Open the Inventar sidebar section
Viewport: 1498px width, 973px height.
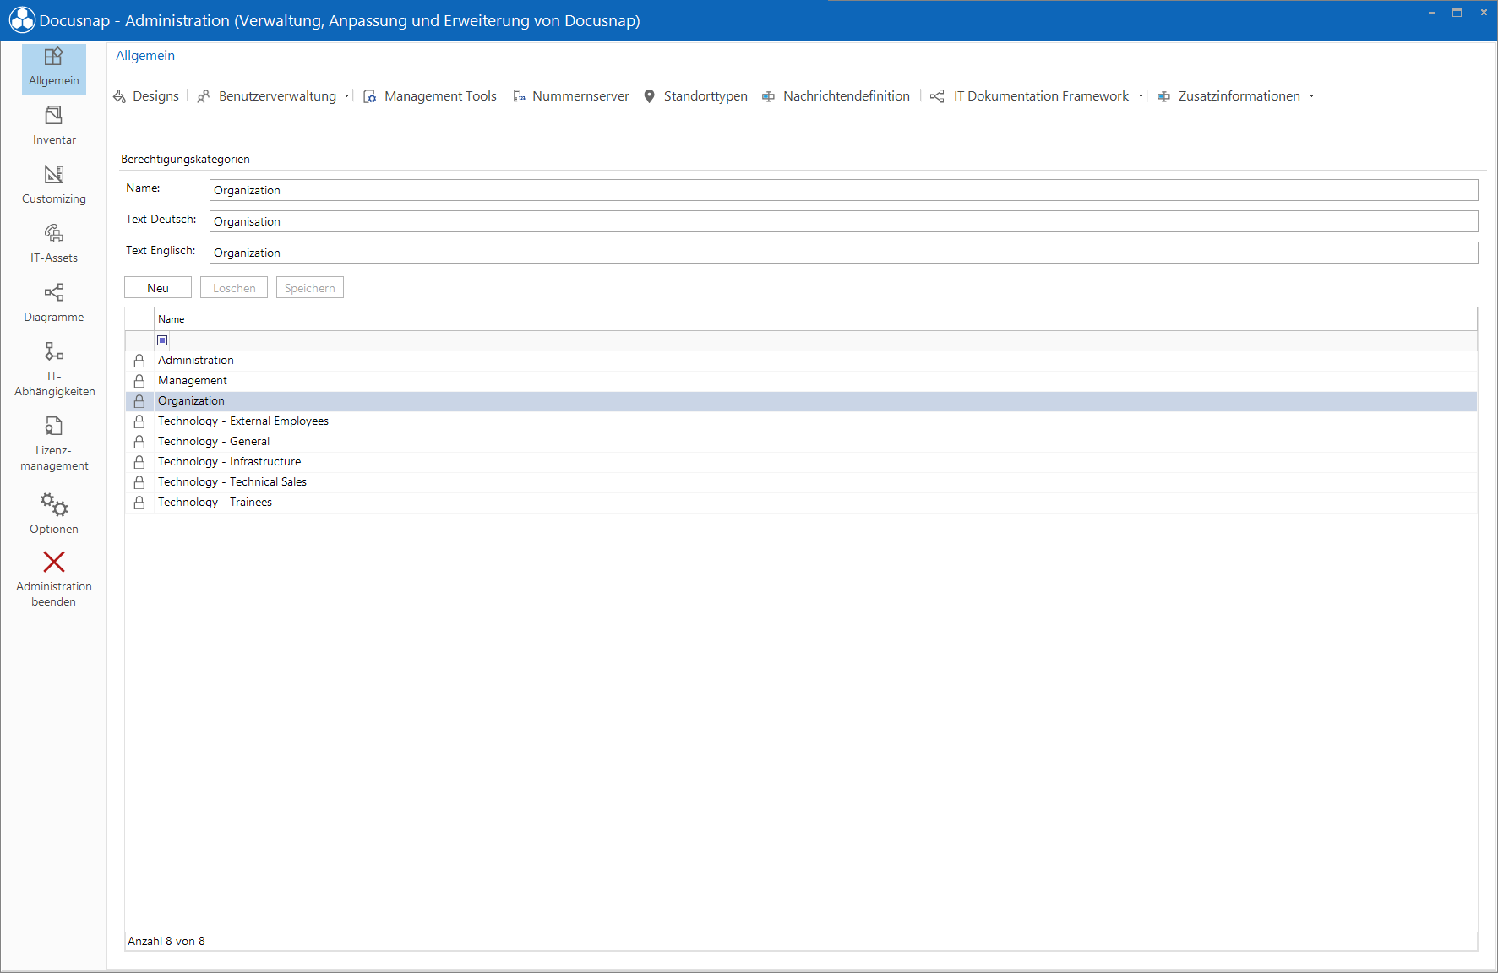pyautogui.click(x=54, y=126)
